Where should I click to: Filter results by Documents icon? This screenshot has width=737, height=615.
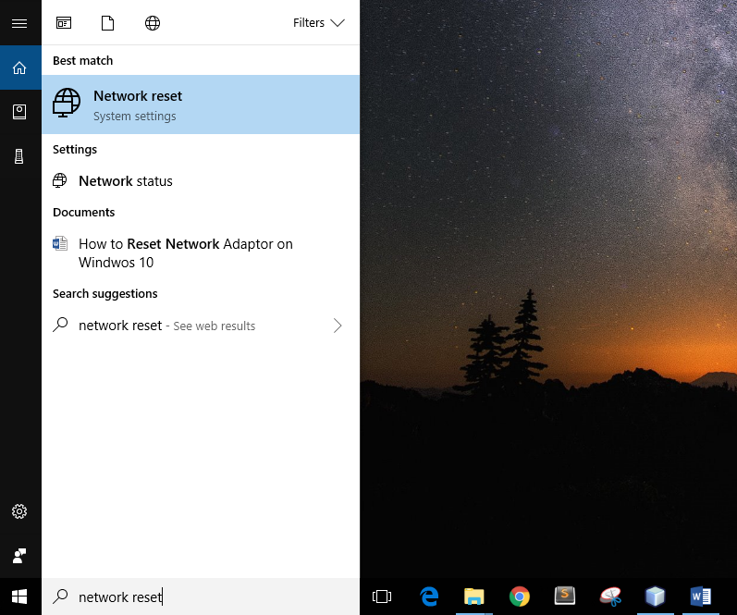(107, 22)
